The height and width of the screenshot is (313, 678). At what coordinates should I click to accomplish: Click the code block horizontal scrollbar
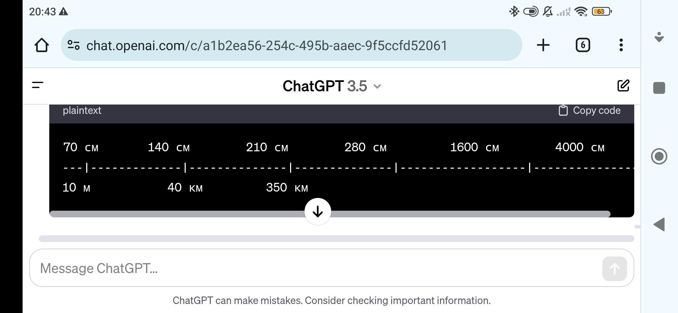(330, 214)
